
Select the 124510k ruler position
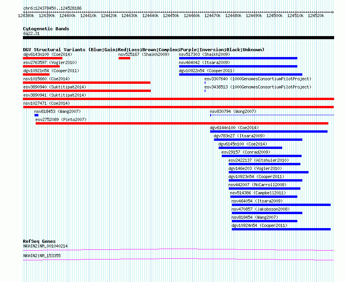pos(295,16)
